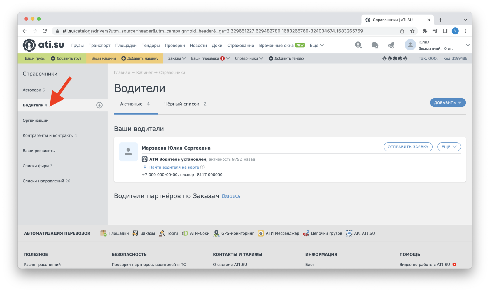
Task: Click the АТИ-Доки icon
Action: pos(185,233)
